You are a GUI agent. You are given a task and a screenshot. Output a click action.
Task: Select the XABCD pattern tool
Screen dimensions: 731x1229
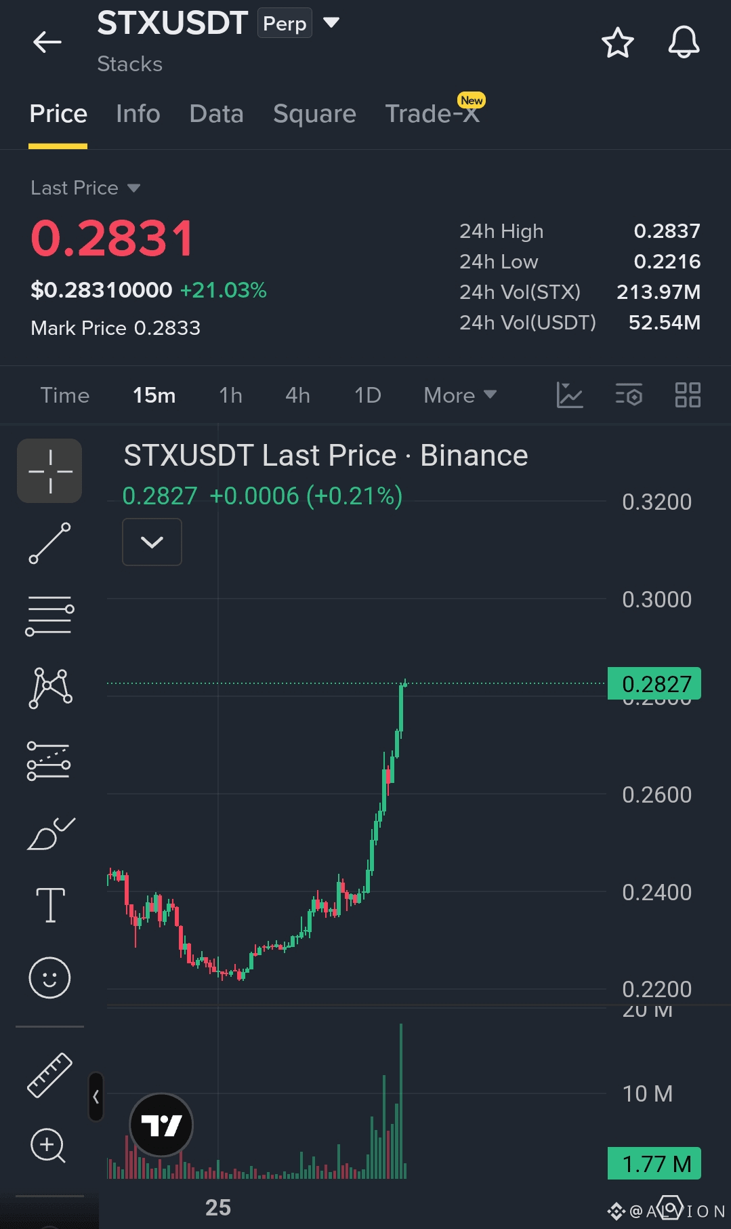[x=50, y=688]
